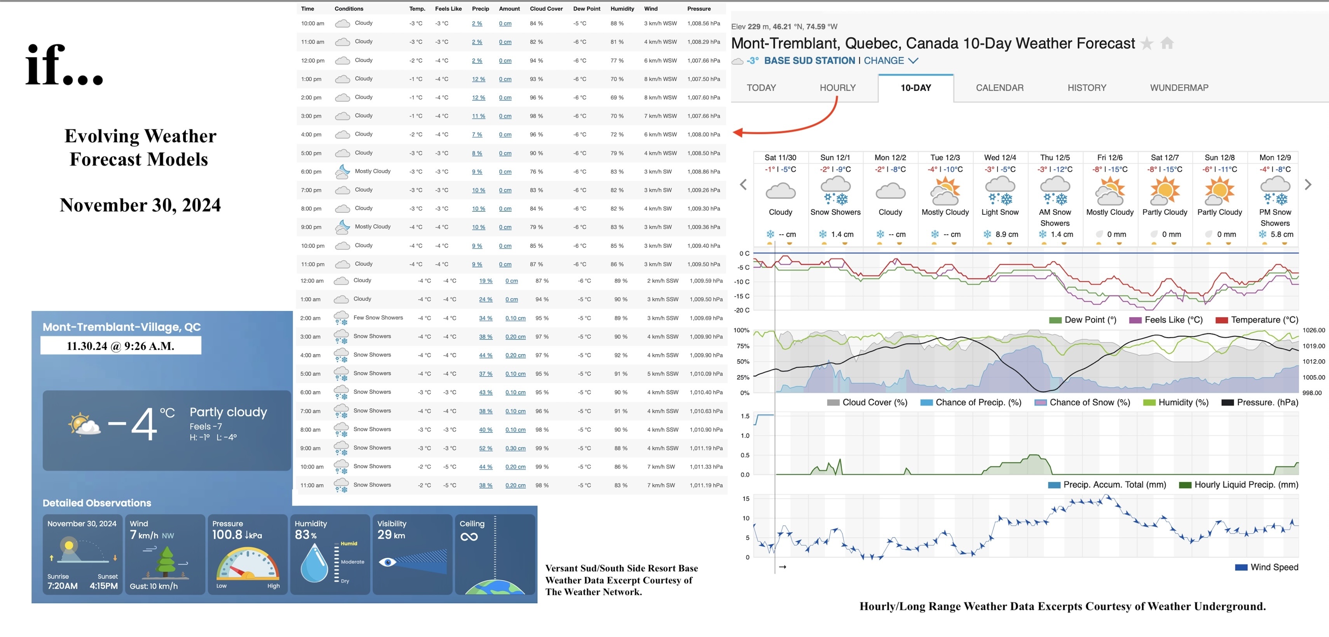Open the 9:00 am 0.30 cm amount link
Image resolution: width=1329 pixels, height=637 pixels.
515,448
